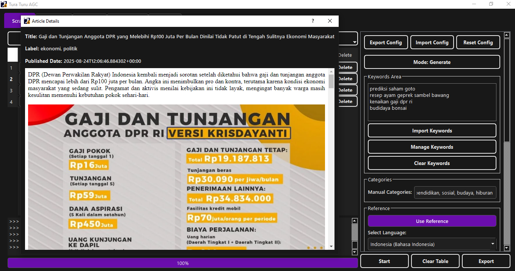The image size is (515, 271).
Task: Click the settings panel scroll up arrow
Action: (x=507, y=35)
